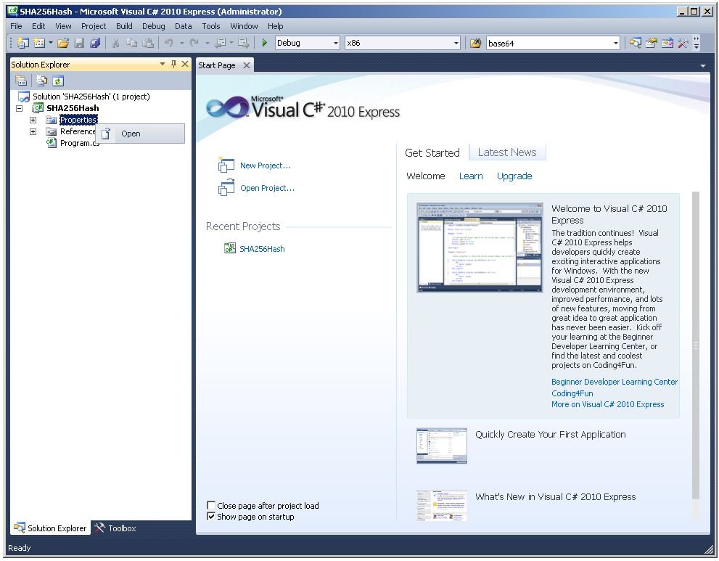The width and height of the screenshot is (719, 561).
Task: Click the Redo arrow icon
Action: pyautogui.click(x=194, y=43)
